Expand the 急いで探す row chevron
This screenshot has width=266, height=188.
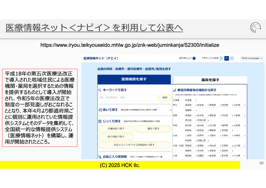(171, 110)
